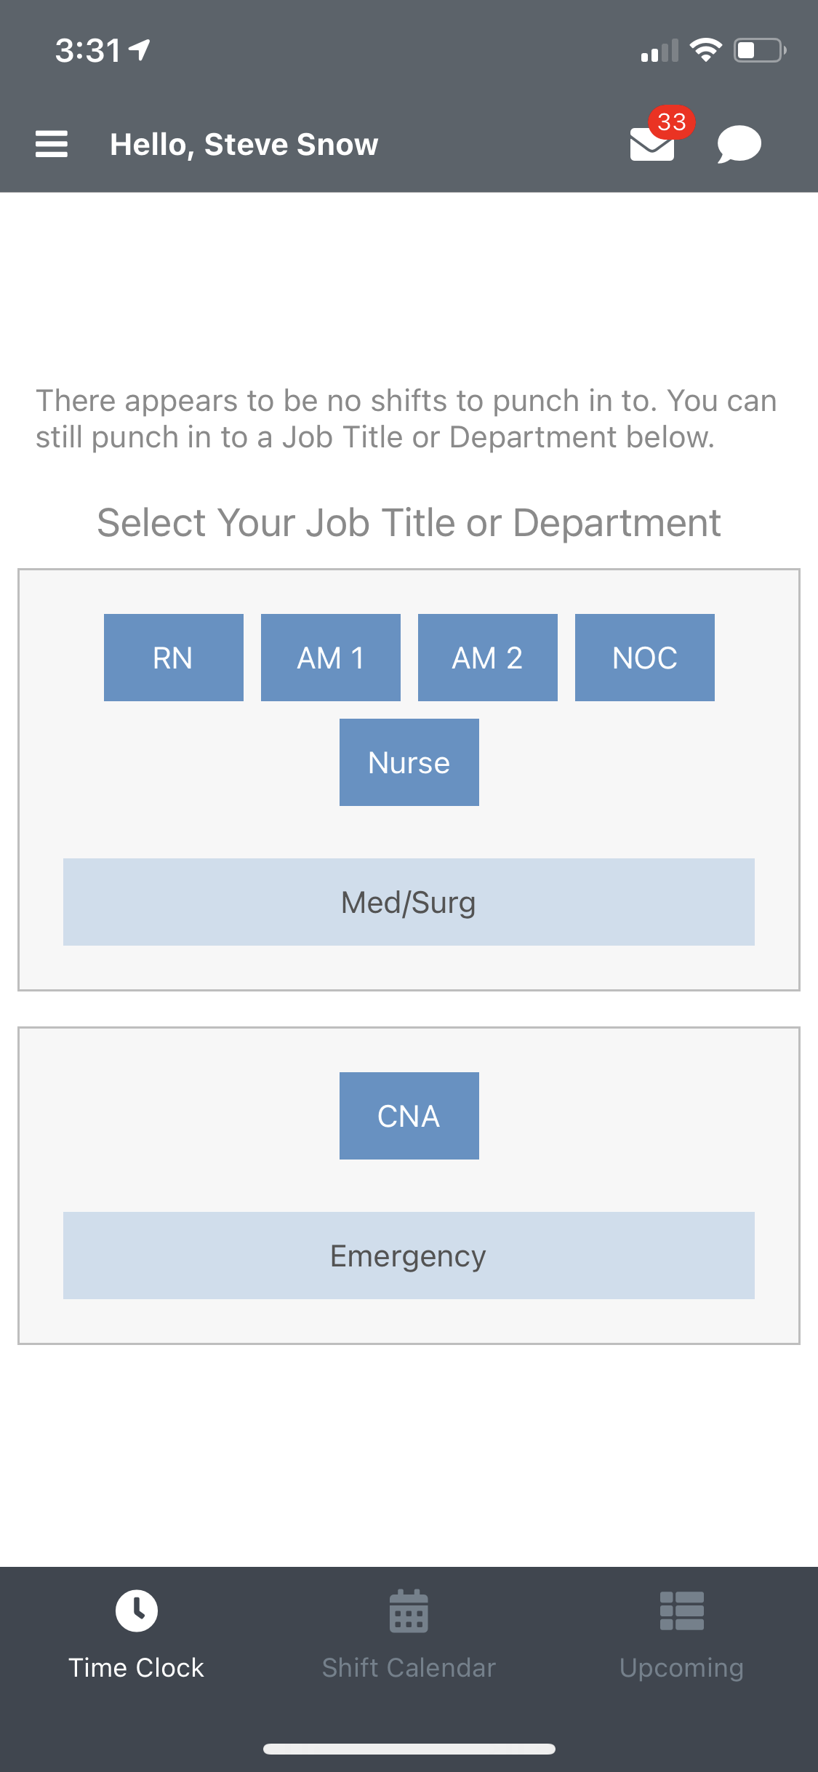Select the NOC job title
This screenshot has width=818, height=1772.
(644, 658)
